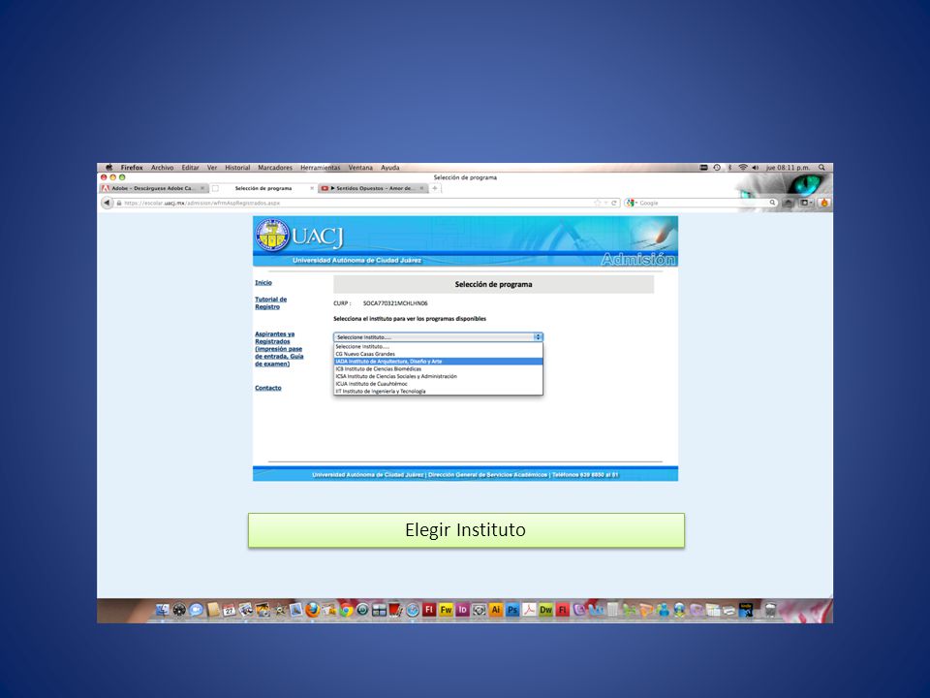930x698 pixels.
Task: Choose IIT Instituto de Ingeniería y Tecnología
Action: pos(438,391)
